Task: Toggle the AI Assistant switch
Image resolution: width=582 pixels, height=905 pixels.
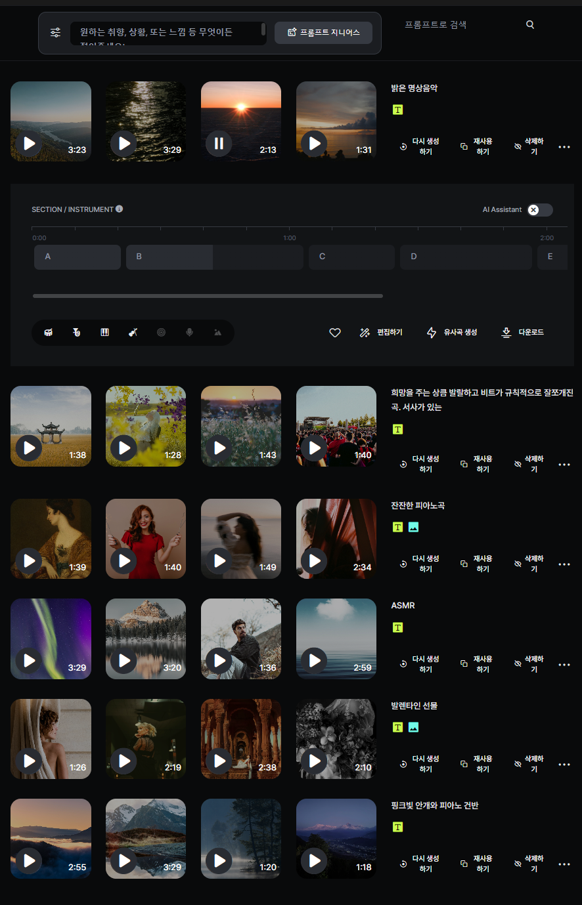Action: click(x=540, y=210)
